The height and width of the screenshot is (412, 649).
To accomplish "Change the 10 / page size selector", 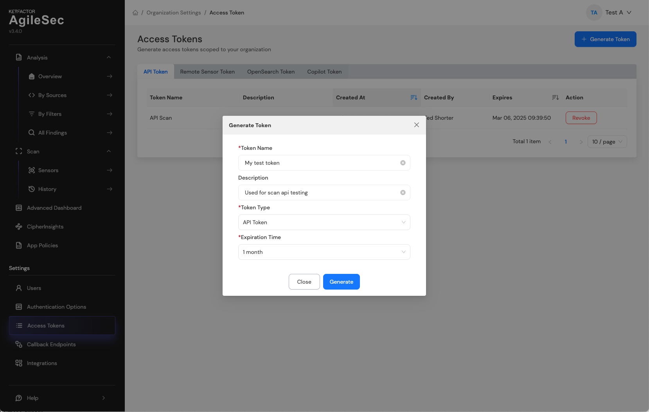I will (607, 142).
